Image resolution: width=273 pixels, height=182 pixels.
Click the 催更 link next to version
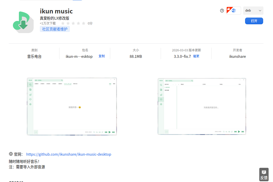pos(196,56)
